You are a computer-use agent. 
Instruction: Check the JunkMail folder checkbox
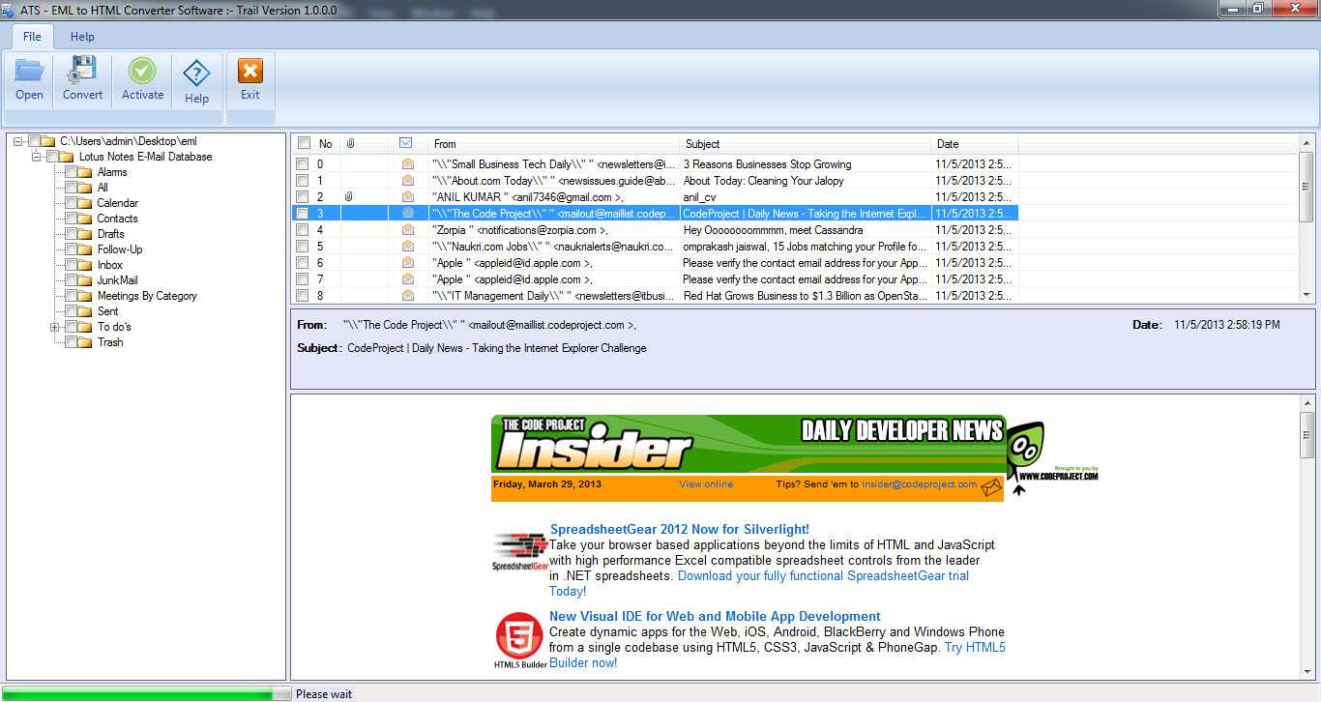(71, 280)
